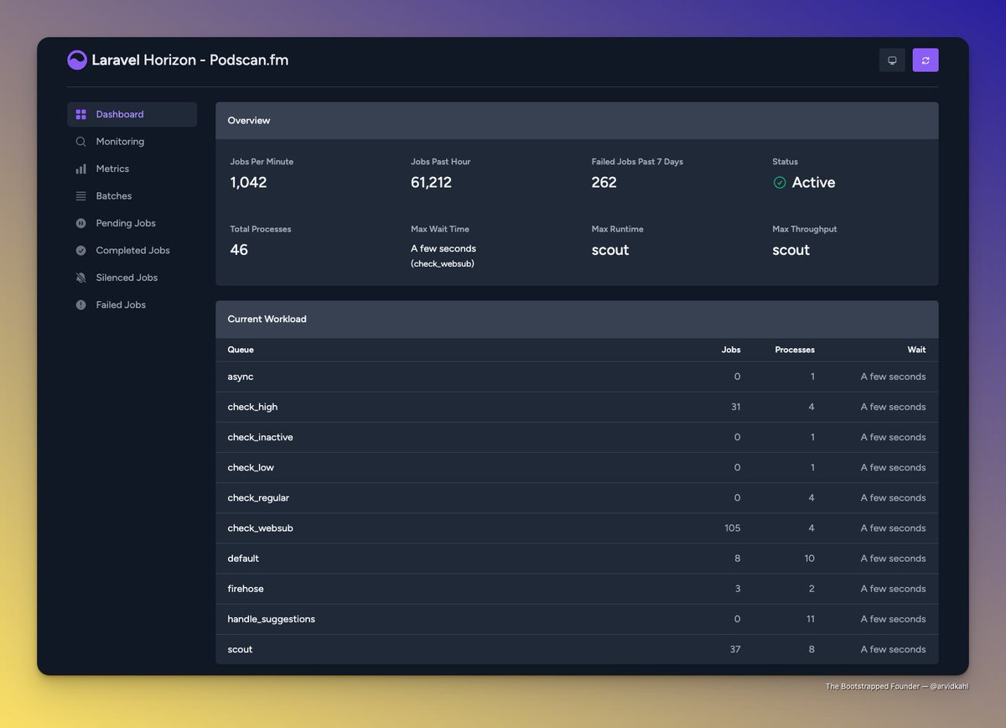Click the purple auto-refresh icon button

pyautogui.click(x=926, y=60)
